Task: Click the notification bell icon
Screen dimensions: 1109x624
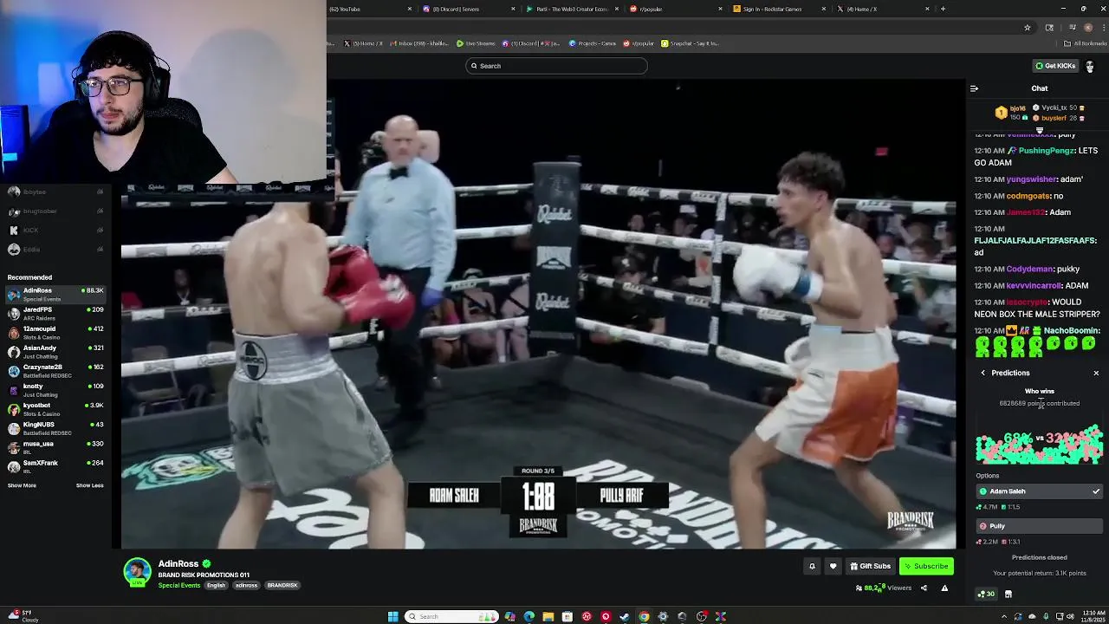Action: click(x=812, y=566)
